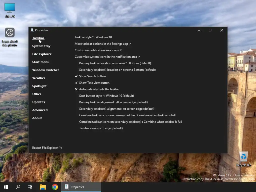The image size is (256, 192).
Task: Change Start button style option
Action: [x=106, y=96]
